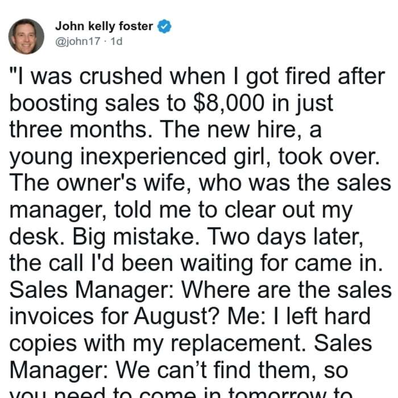Image resolution: width=398 pixels, height=398 pixels.
Task: Click the word "replacement" in the tweet
Action: [x=237, y=343]
